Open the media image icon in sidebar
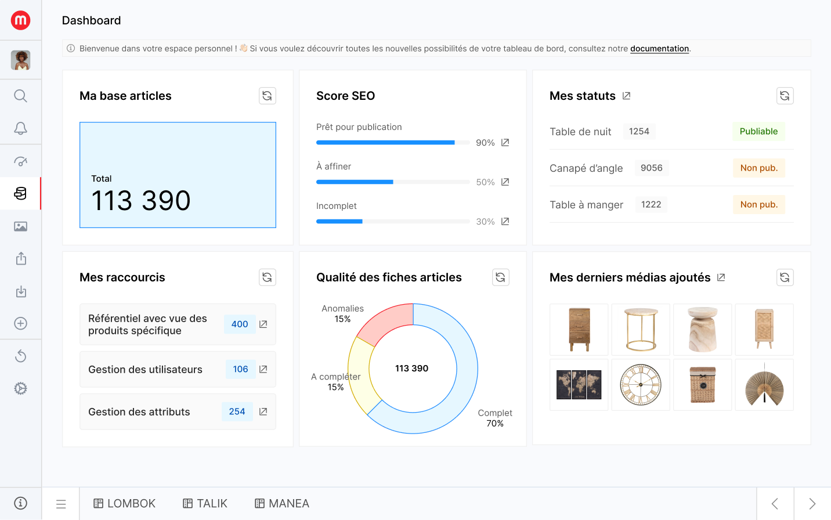This screenshot has width=831, height=520. (20, 226)
